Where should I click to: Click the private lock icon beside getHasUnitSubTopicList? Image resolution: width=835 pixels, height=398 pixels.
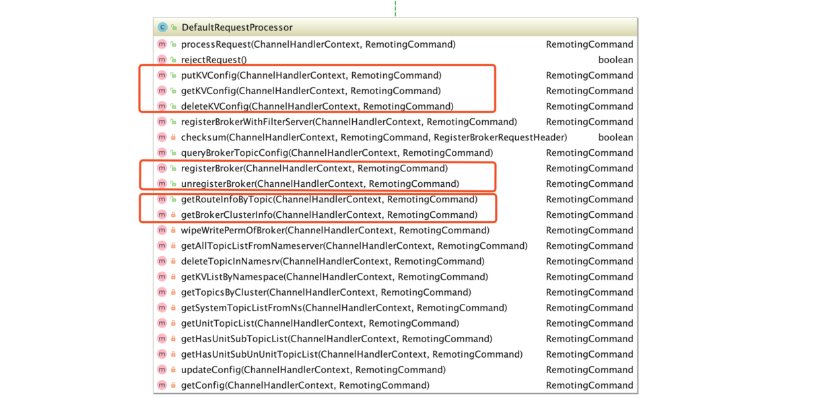pyautogui.click(x=173, y=338)
